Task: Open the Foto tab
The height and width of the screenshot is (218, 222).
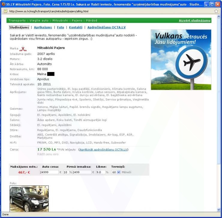Action: pyautogui.click(x=60, y=27)
